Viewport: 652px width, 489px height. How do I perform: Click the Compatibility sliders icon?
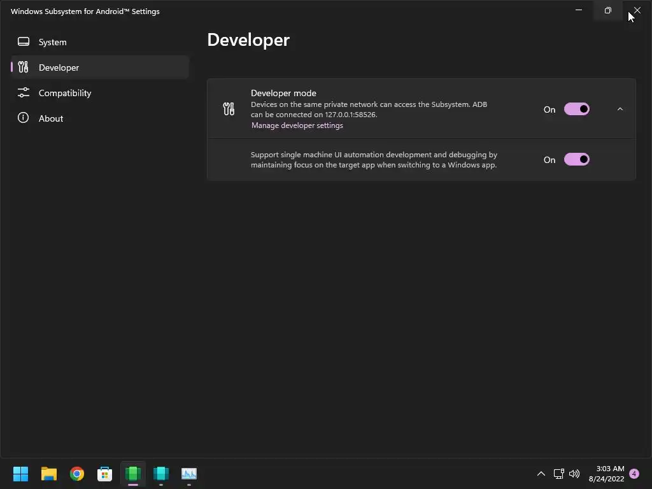[24, 92]
